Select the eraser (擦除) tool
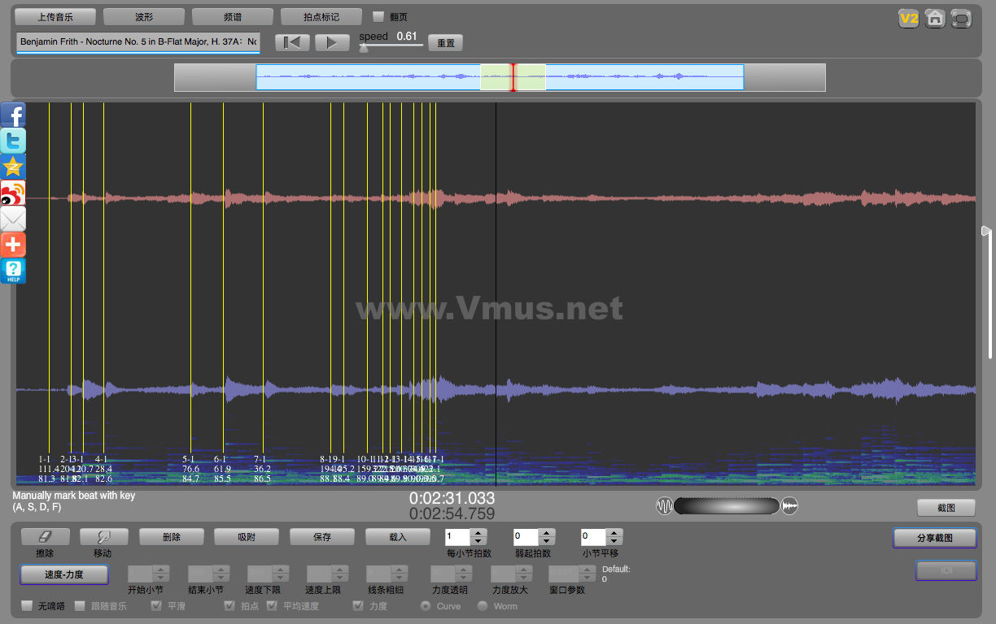This screenshot has height=624, width=996. coord(45,537)
